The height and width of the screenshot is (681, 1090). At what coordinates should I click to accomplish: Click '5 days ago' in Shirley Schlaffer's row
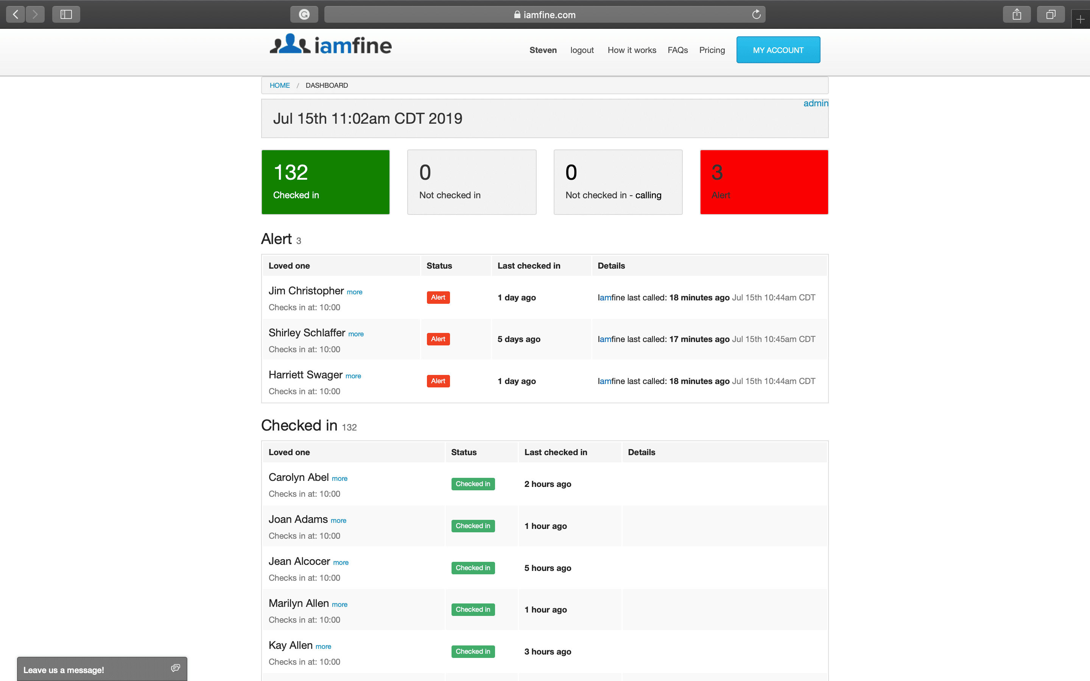pyautogui.click(x=519, y=339)
